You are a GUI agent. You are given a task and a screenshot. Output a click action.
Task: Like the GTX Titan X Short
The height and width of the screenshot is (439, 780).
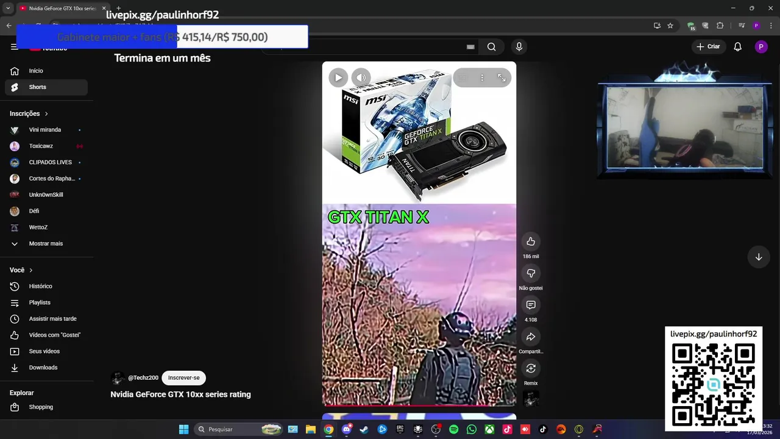tap(531, 241)
